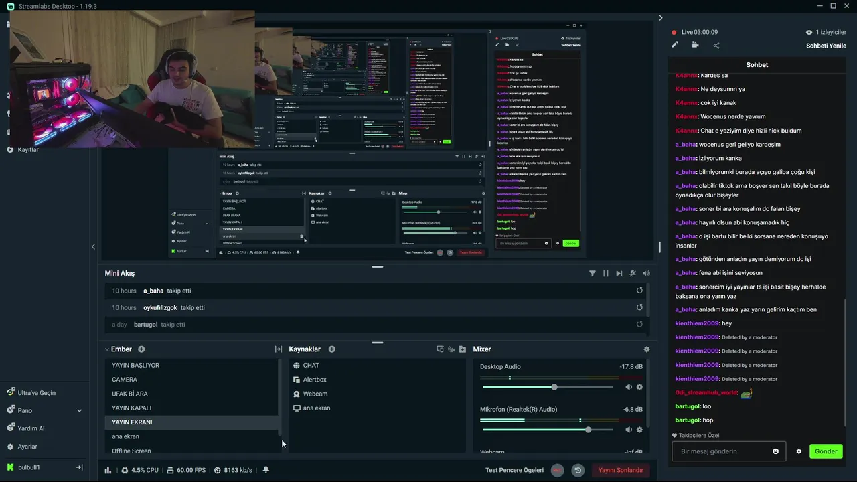
Task: Collapse the chat panel arrow
Action: (x=660, y=18)
